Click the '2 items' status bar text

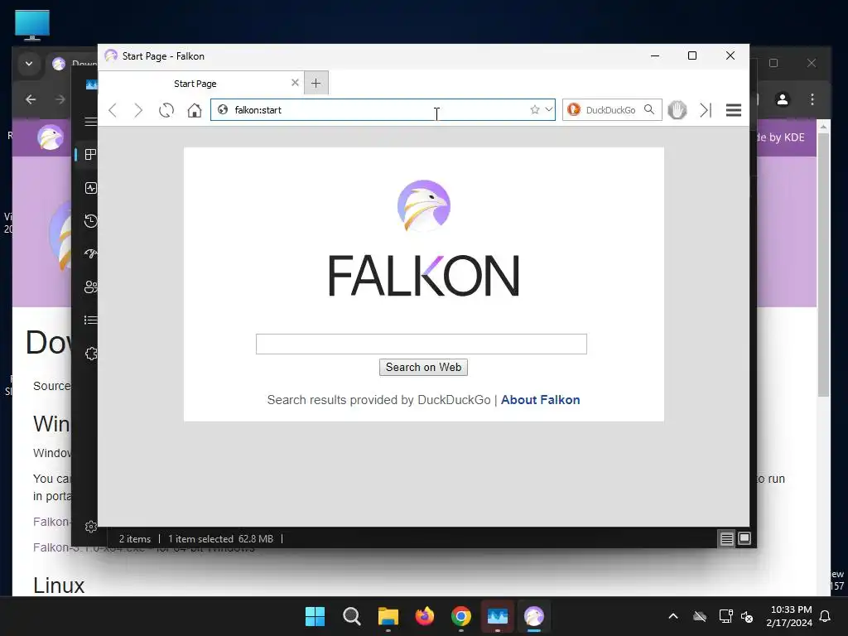coord(135,538)
